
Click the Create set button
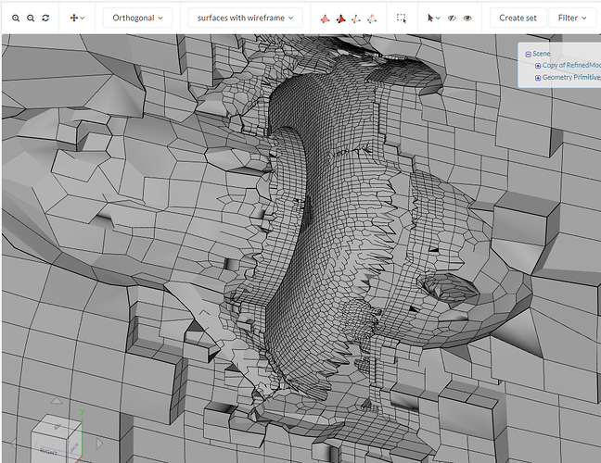point(518,18)
